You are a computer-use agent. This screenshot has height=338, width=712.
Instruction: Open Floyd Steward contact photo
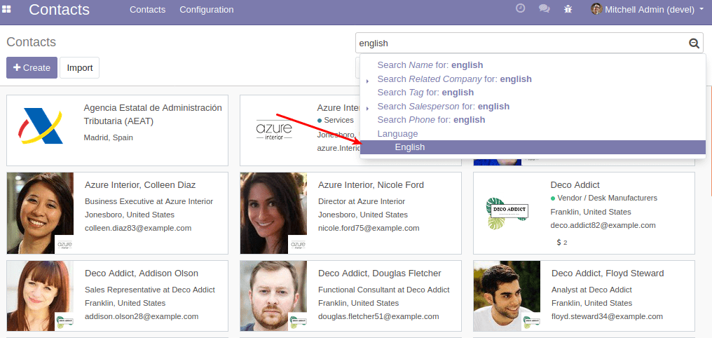[x=507, y=296]
